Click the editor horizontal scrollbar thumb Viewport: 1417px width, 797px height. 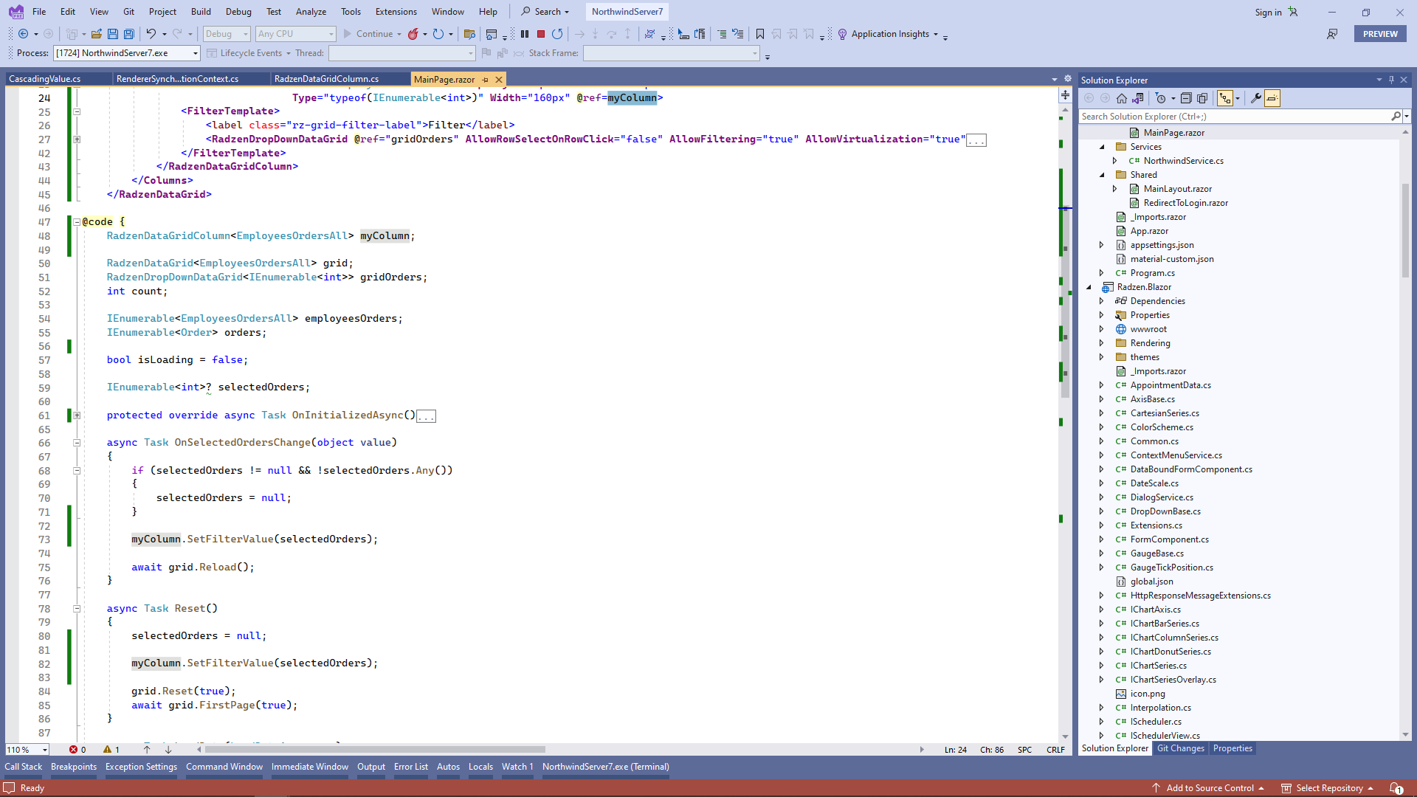click(x=375, y=750)
